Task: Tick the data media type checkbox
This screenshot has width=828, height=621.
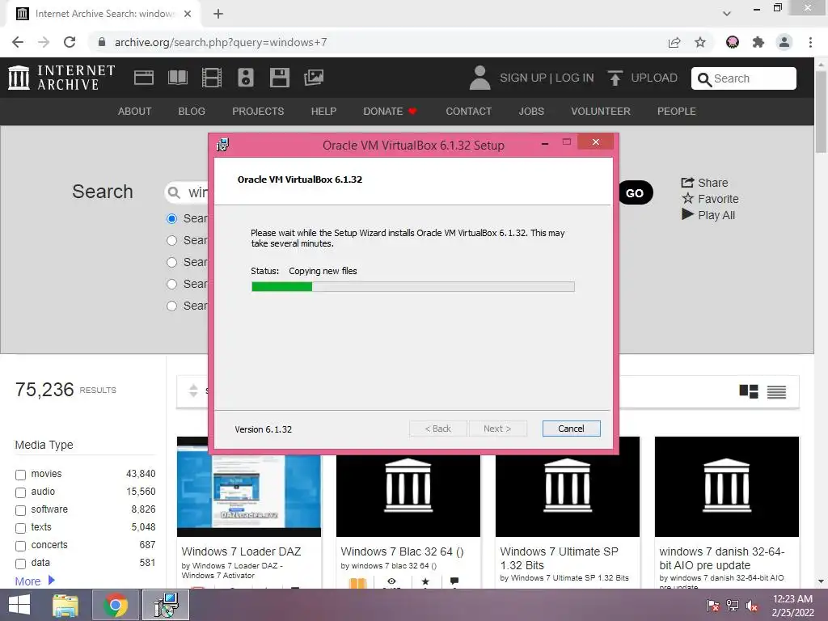Action: (x=20, y=564)
